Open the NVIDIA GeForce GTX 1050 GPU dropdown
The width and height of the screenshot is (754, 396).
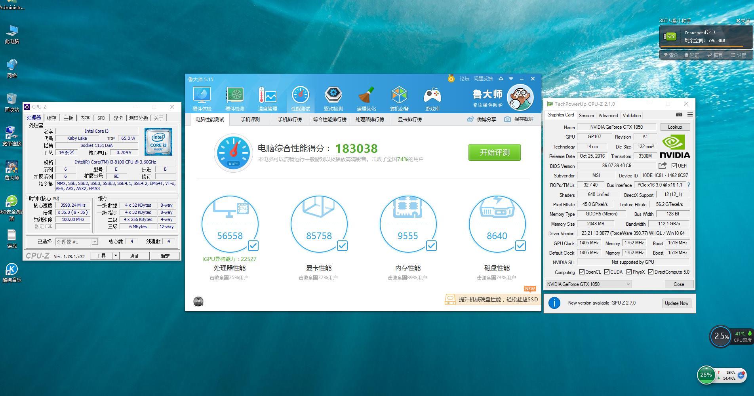588,284
